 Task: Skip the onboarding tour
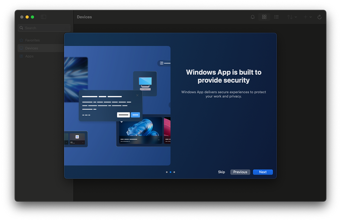tap(221, 172)
